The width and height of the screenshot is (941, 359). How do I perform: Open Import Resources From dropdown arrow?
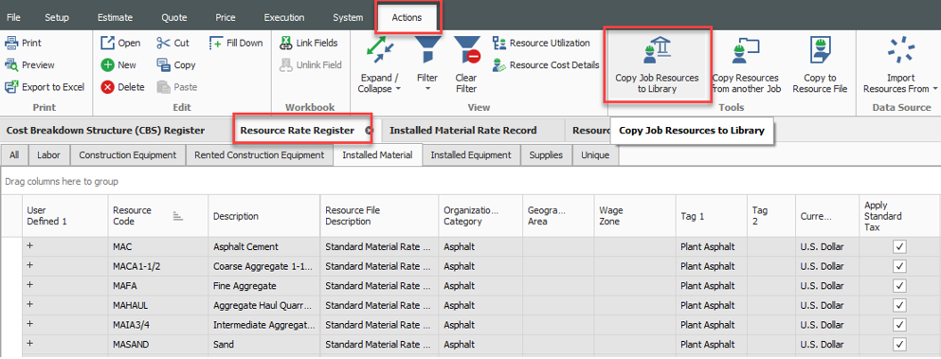tap(935, 89)
